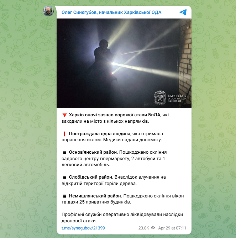The height and width of the screenshot is (238, 236).
Task: Click the Немишлянський район bold label
Action: point(95,196)
